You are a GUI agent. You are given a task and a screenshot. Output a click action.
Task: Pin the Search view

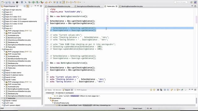(182, 90)
